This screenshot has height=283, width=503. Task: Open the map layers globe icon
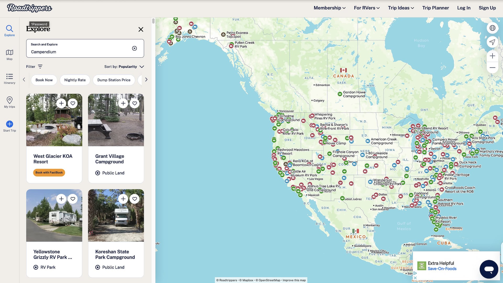493,28
